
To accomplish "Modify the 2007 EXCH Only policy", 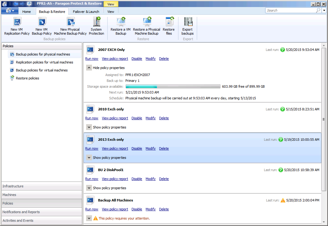I will click(151, 59).
